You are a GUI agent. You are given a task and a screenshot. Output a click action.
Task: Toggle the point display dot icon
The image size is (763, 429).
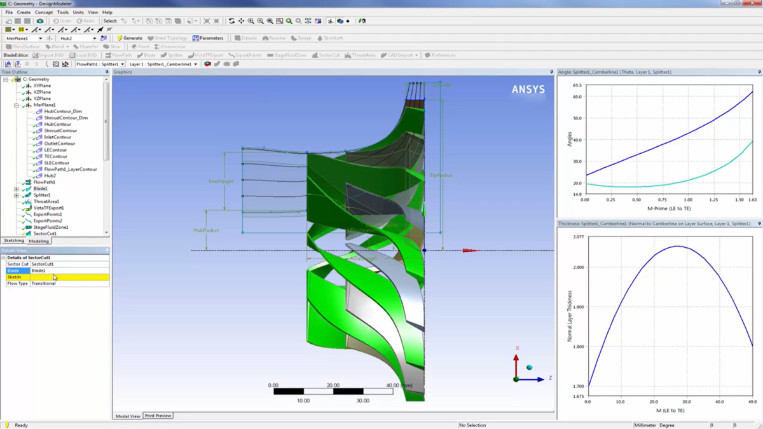click(x=348, y=21)
